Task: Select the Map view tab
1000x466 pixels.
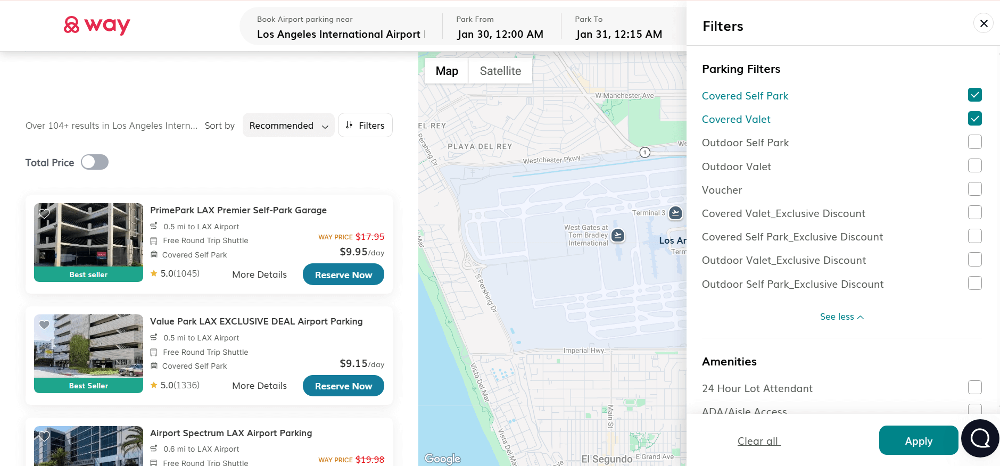Action: click(x=447, y=71)
